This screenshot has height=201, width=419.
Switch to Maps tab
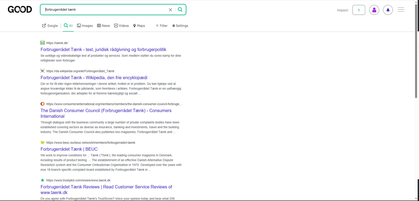(x=139, y=26)
